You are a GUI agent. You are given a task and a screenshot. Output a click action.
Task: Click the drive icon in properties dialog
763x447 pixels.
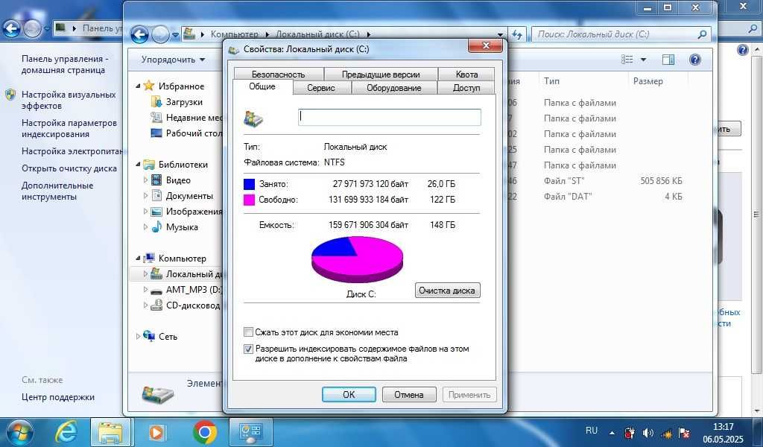tap(253, 118)
